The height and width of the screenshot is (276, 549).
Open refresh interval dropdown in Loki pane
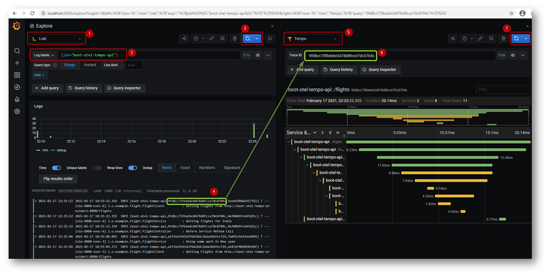tap(257, 38)
